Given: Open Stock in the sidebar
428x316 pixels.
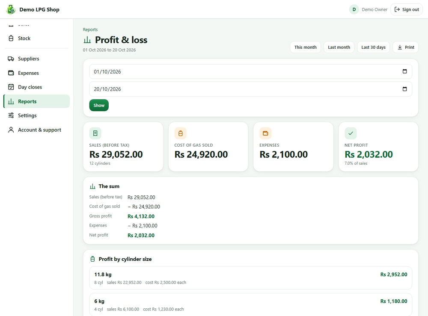Looking at the screenshot, I should pyautogui.click(x=36, y=38).
